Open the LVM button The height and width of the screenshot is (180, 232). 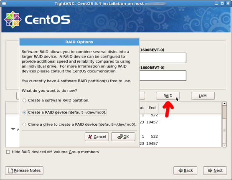203,96
